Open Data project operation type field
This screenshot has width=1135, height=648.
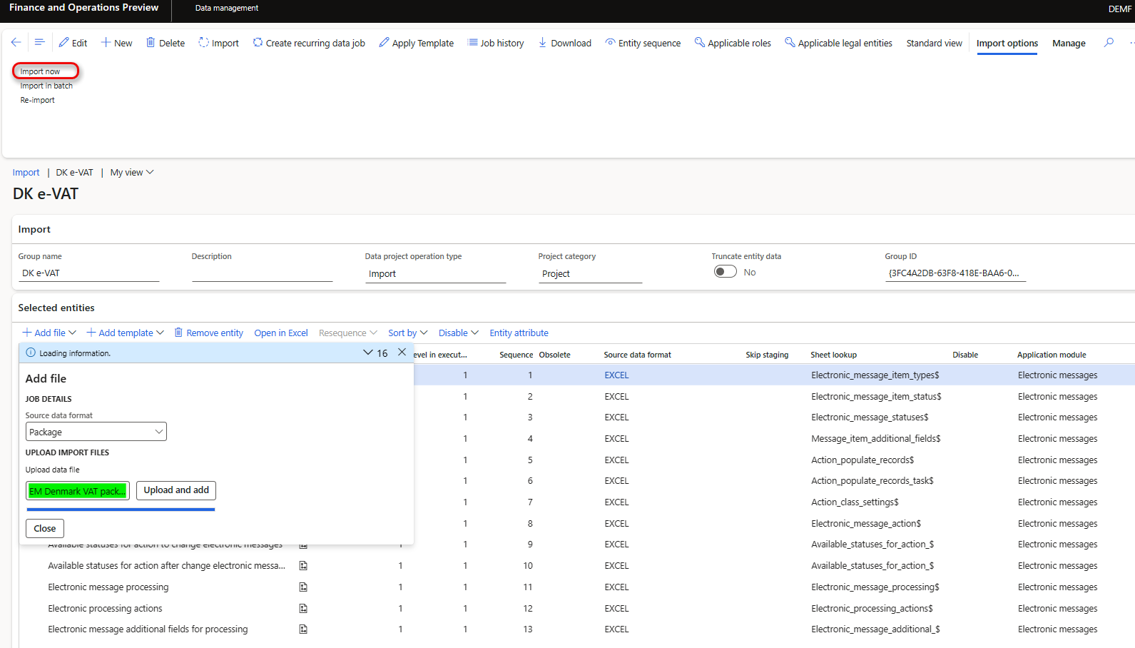point(435,273)
